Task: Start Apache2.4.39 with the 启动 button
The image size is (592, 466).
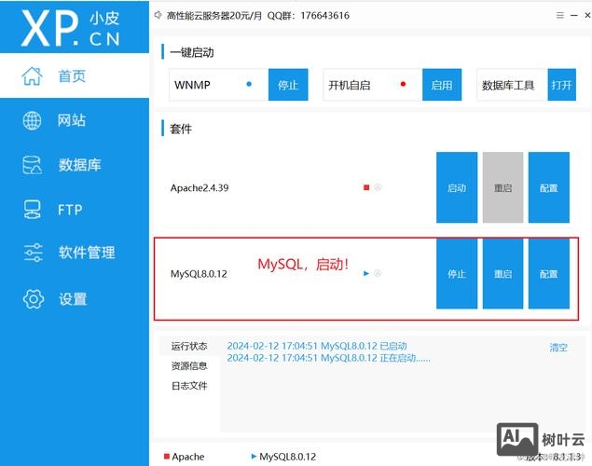Action: pos(457,187)
